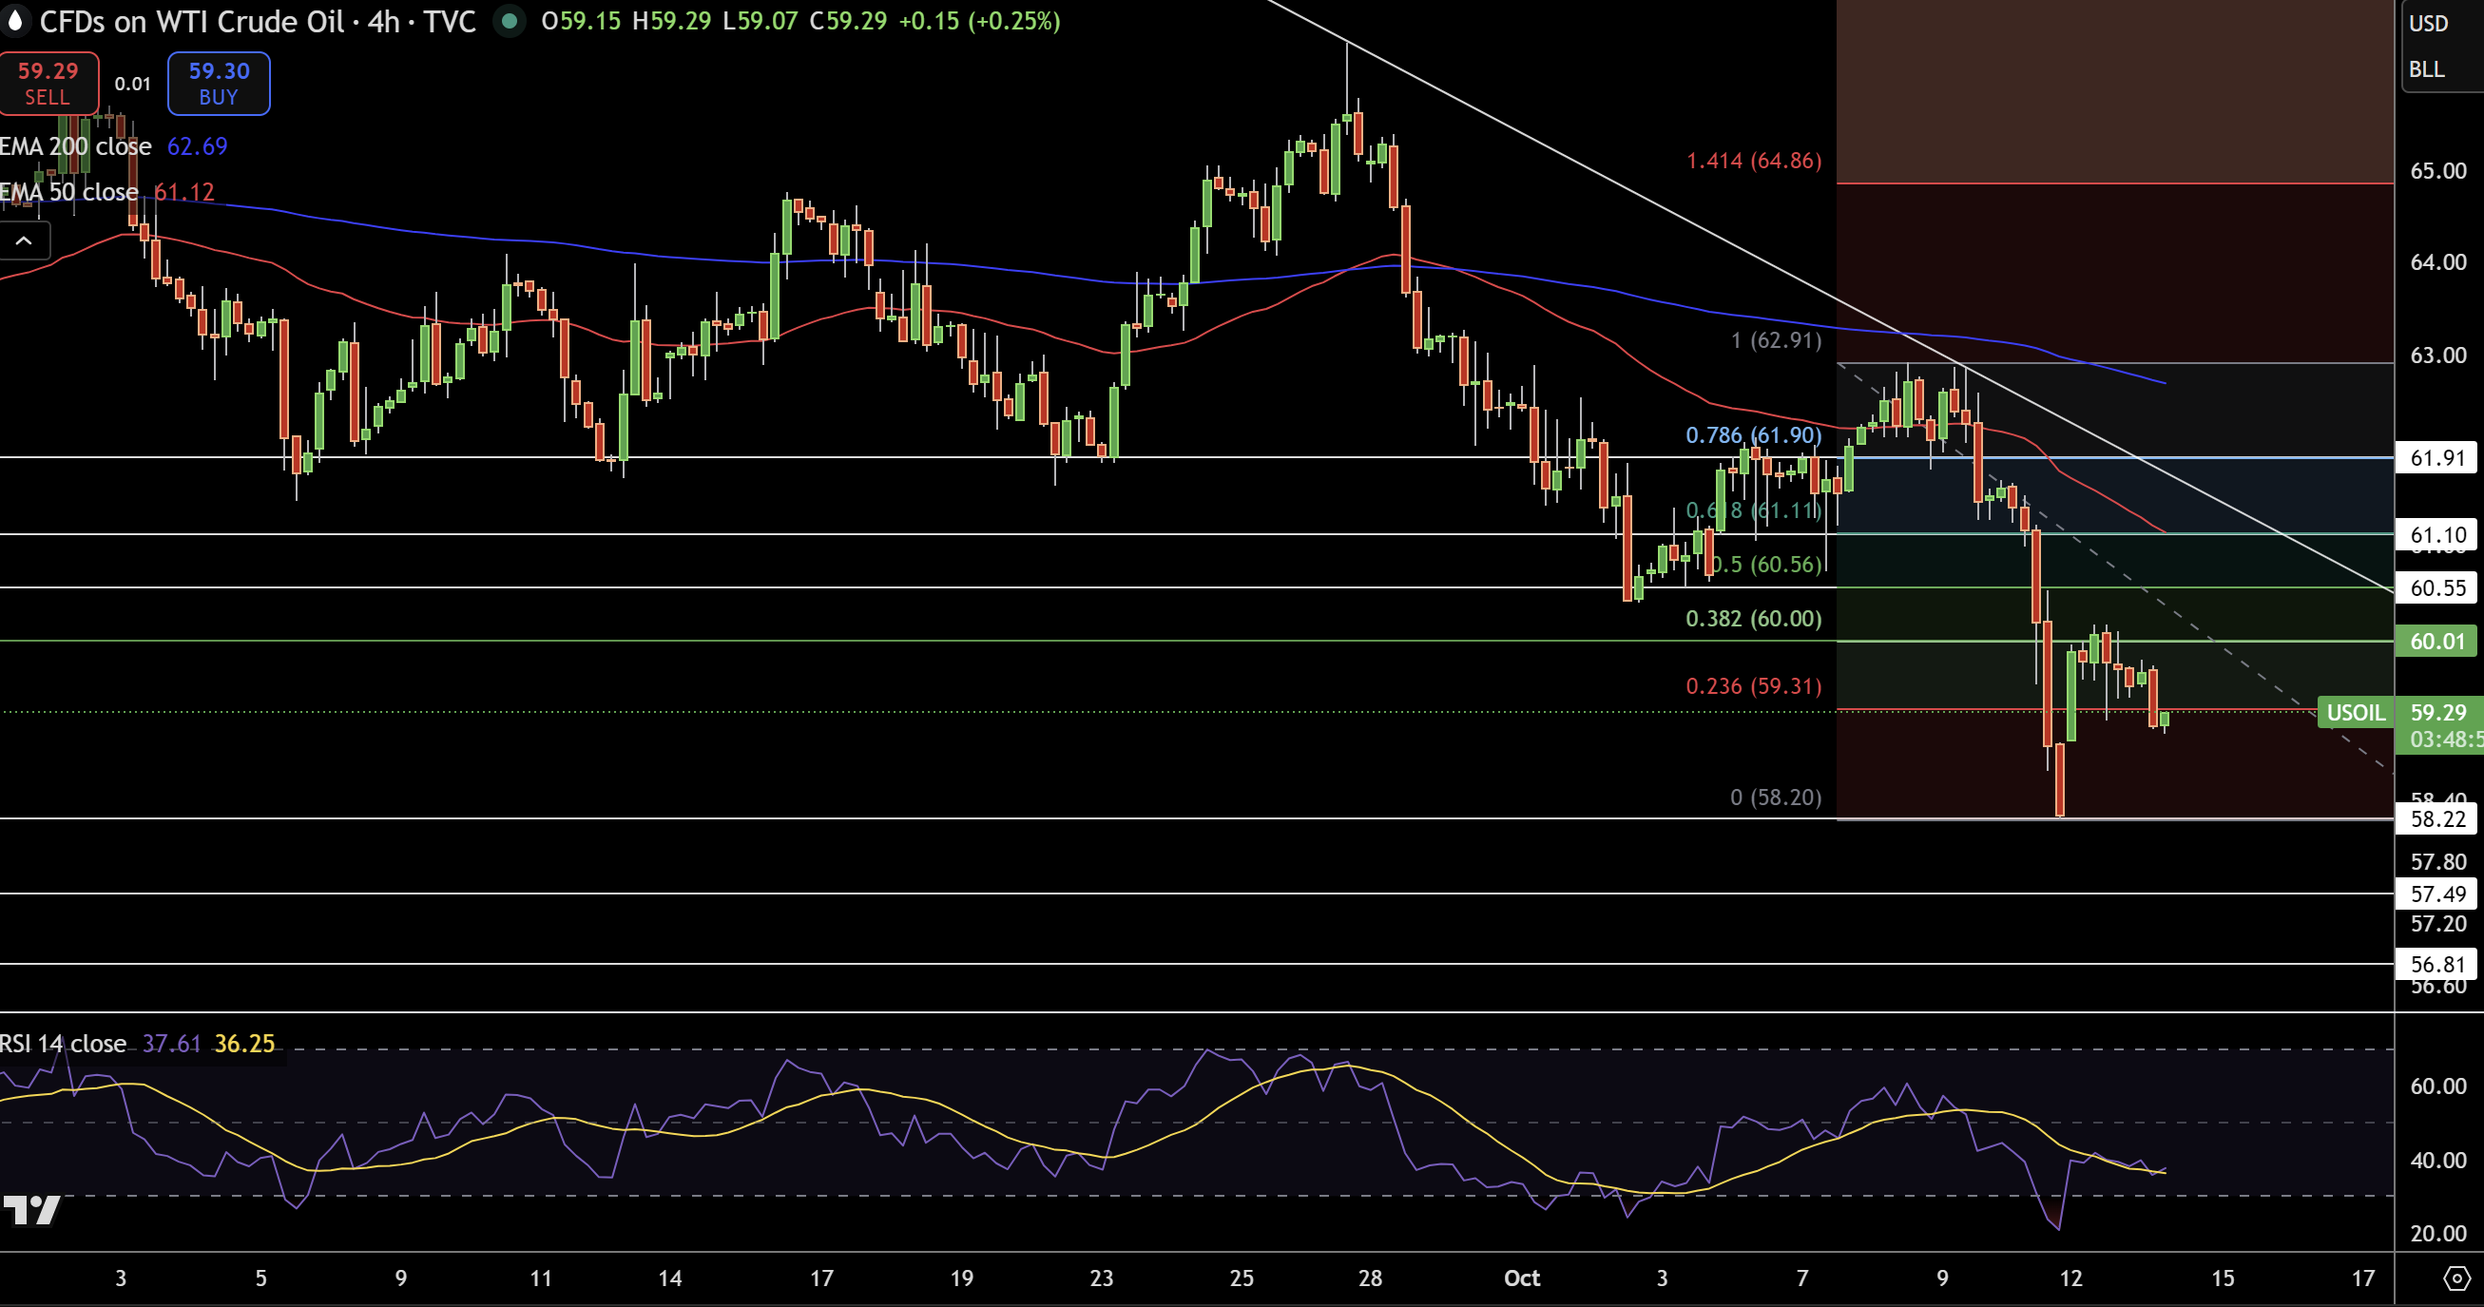Screen dimensions: 2484x1307
Task: Click the BUY 59.30 button
Action: tap(219, 84)
